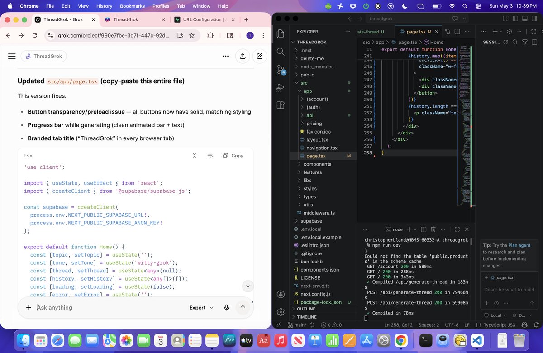The width and height of the screenshot is (543, 353).
Task: Start a new Grok chat with compose icon
Action: pos(260,56)
